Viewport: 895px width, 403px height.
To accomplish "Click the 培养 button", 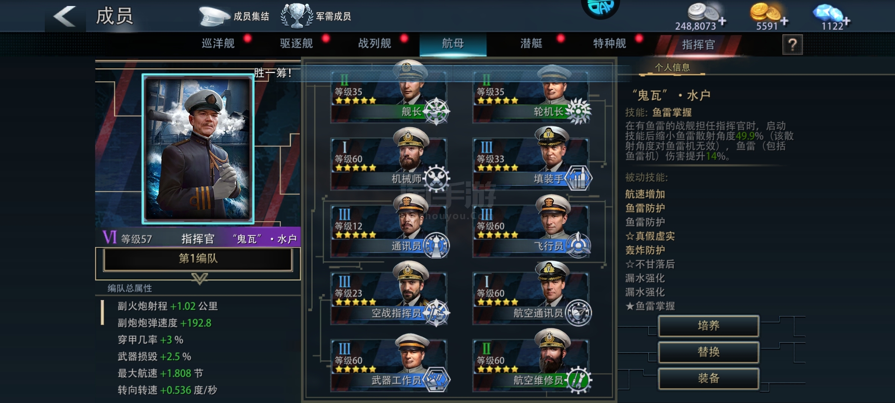I will click(x=709, y=326).
